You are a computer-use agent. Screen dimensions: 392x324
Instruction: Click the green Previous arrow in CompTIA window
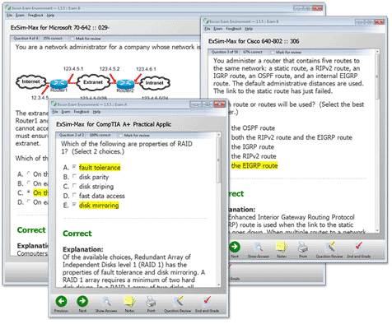coord(61,301)
